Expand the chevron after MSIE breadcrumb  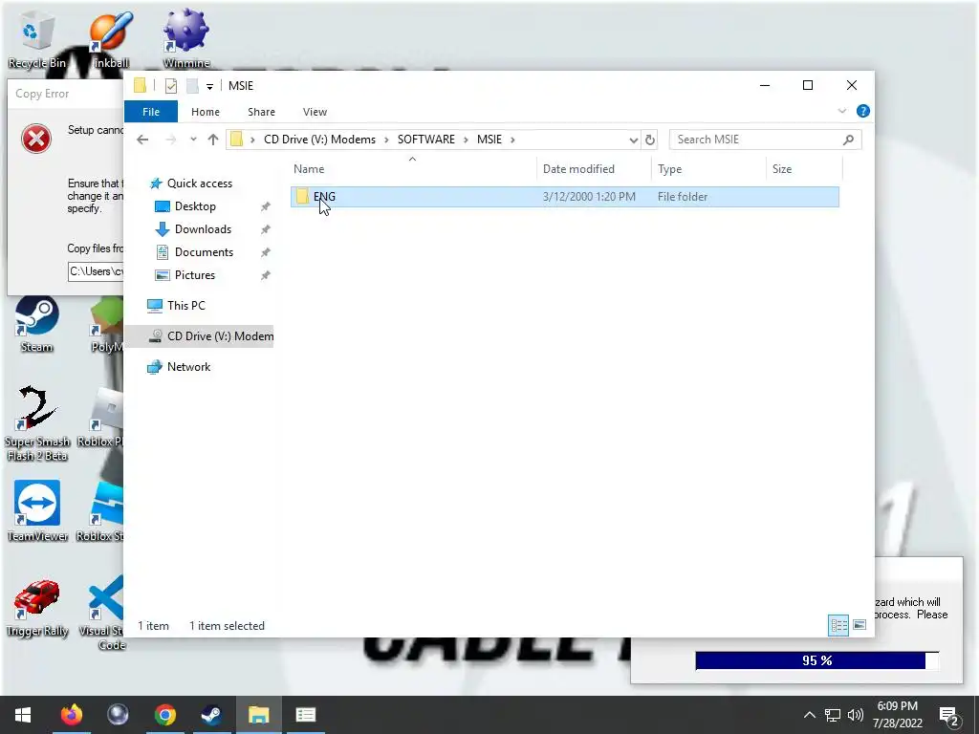click(512, 140)
